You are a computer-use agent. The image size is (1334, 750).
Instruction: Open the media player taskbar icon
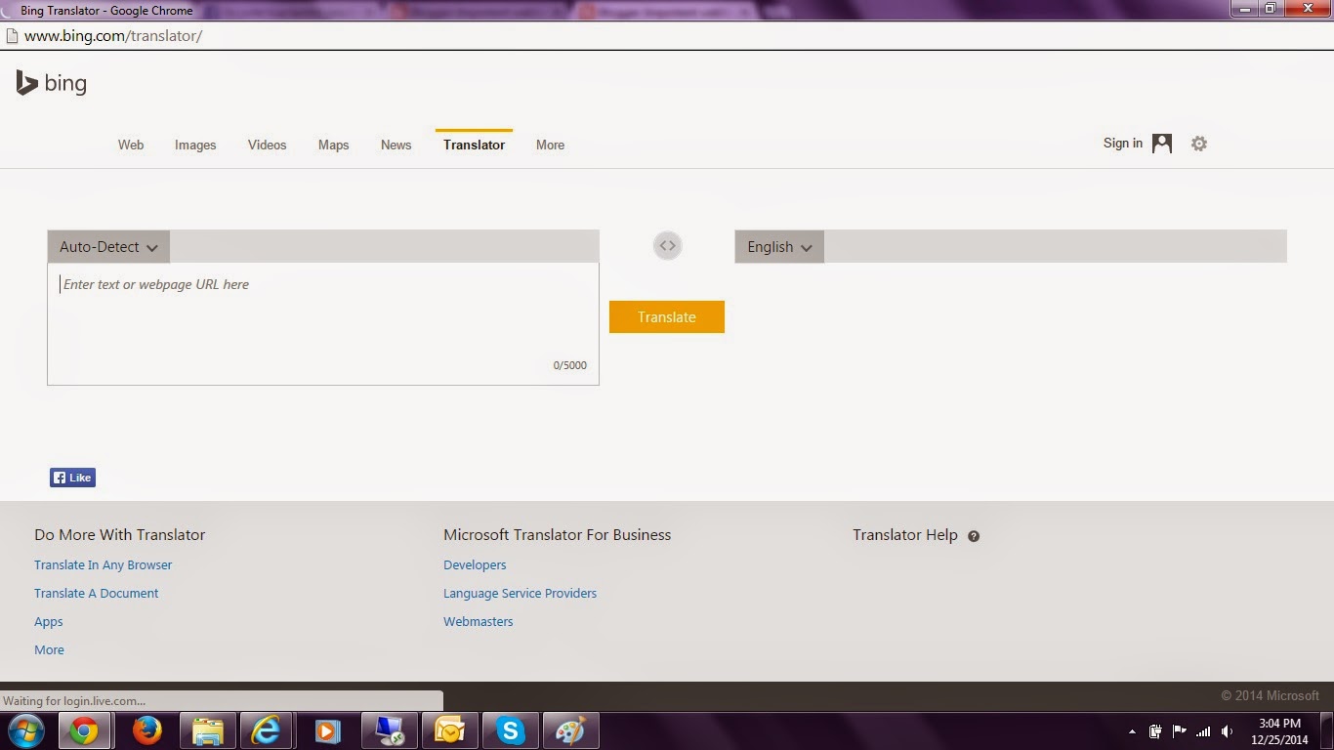click(328, 730)
